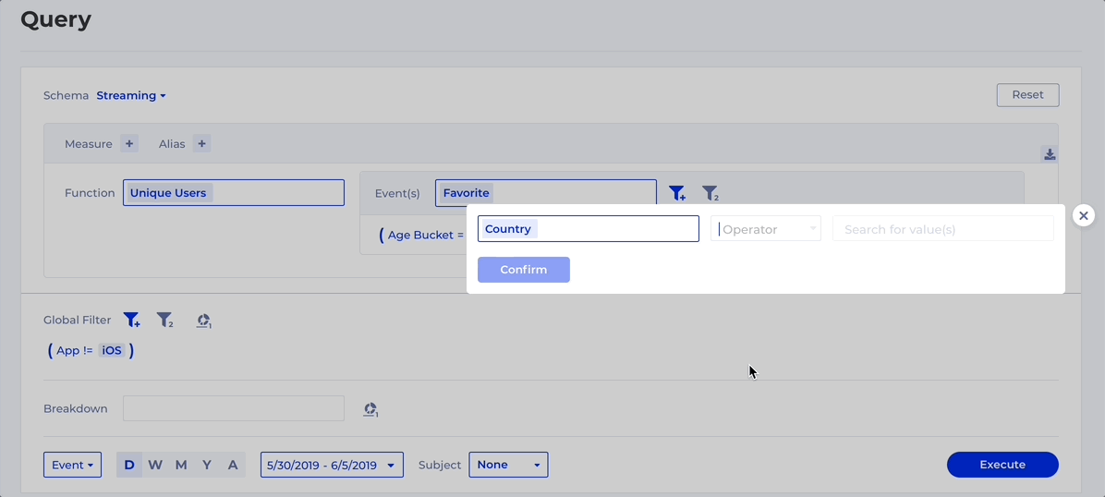1105x497 pixels.
Task: Click the Age Bucket = filter expression
Action: (x=426, y=236)
